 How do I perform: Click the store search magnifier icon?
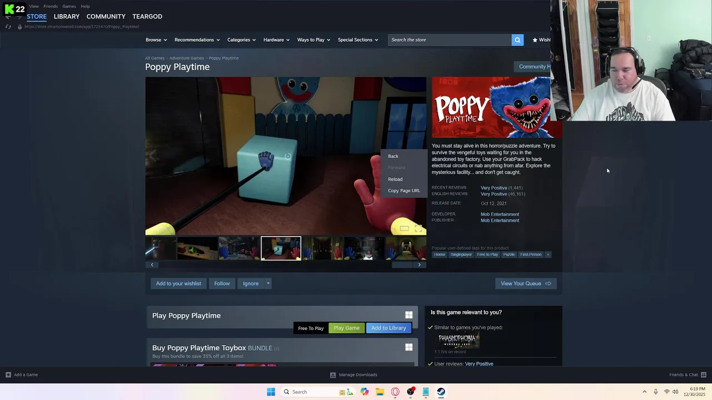pos(517,39)
